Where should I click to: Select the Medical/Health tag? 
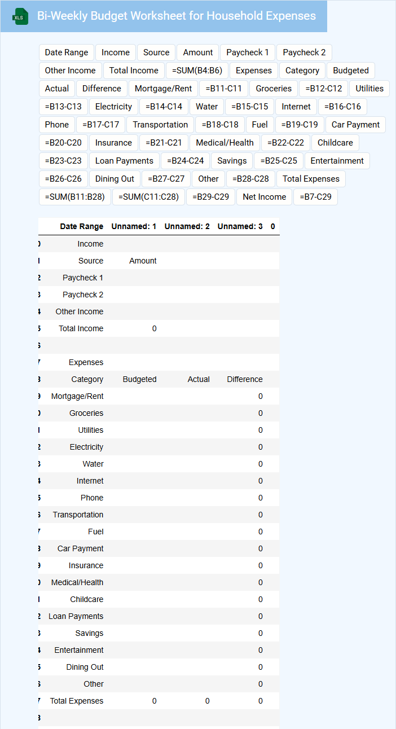225,143
